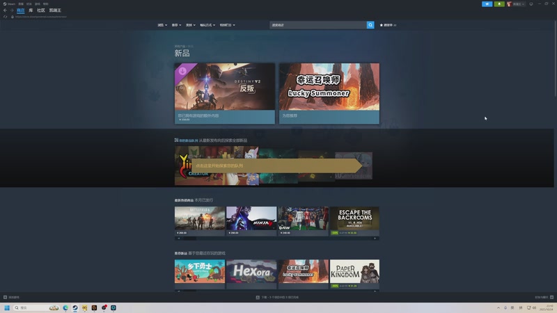Click the right arrow of top-sellers carousel
The width and height of the screenshot is (557, 313).
375,239
